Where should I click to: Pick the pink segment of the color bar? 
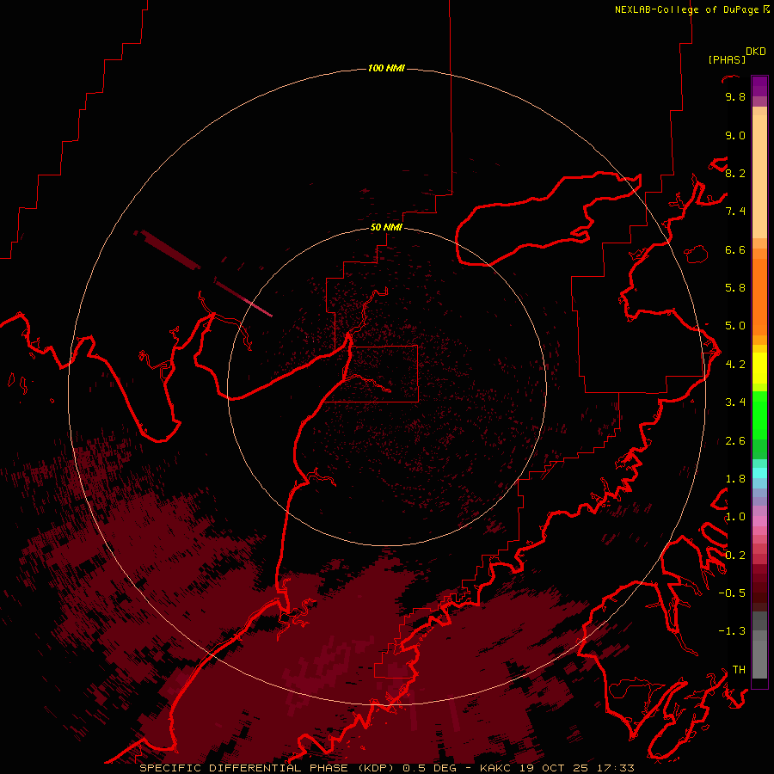(x=759, y=521)
